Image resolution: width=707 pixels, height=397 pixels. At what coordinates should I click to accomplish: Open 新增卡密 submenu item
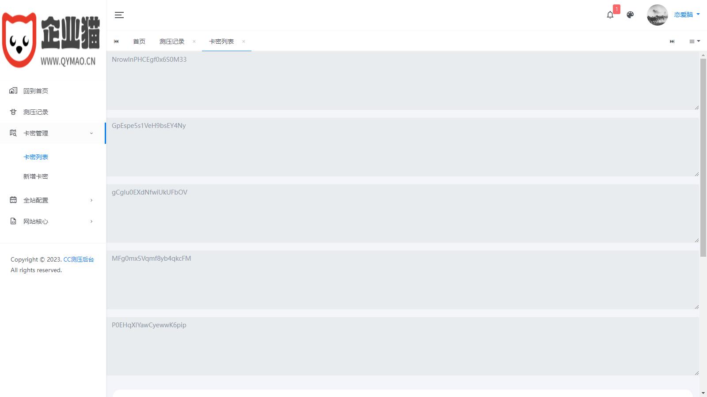coord(36,176)
